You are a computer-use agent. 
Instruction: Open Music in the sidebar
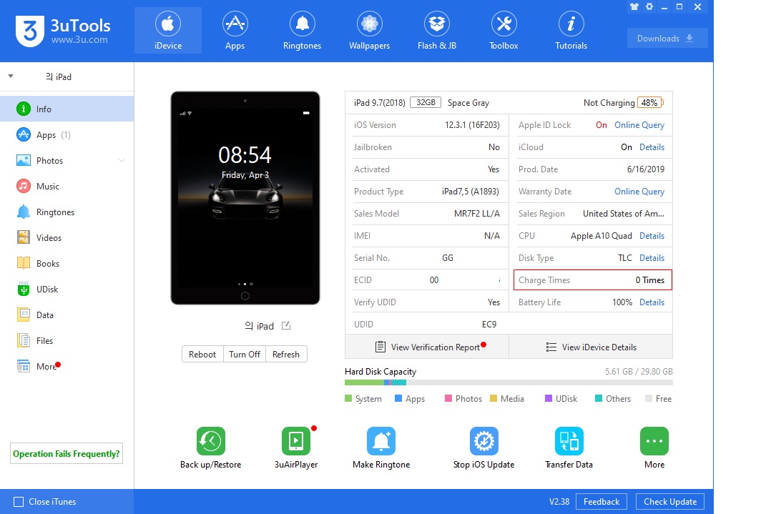click(67, 187)
